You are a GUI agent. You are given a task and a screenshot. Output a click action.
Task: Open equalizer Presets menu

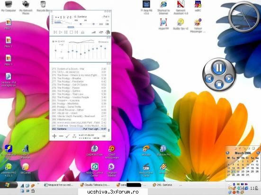103,42
